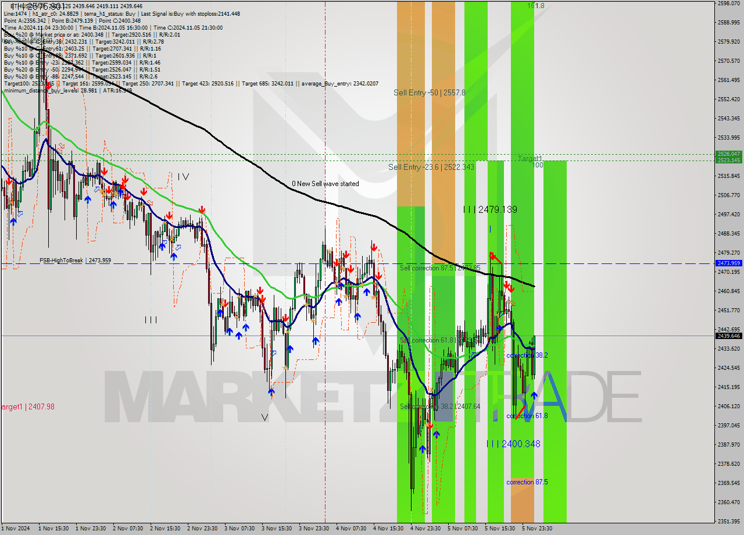Click the 2415.195 value on price scale
The width and height of the screenshot is (744, 535).
[x=728, y=387]
